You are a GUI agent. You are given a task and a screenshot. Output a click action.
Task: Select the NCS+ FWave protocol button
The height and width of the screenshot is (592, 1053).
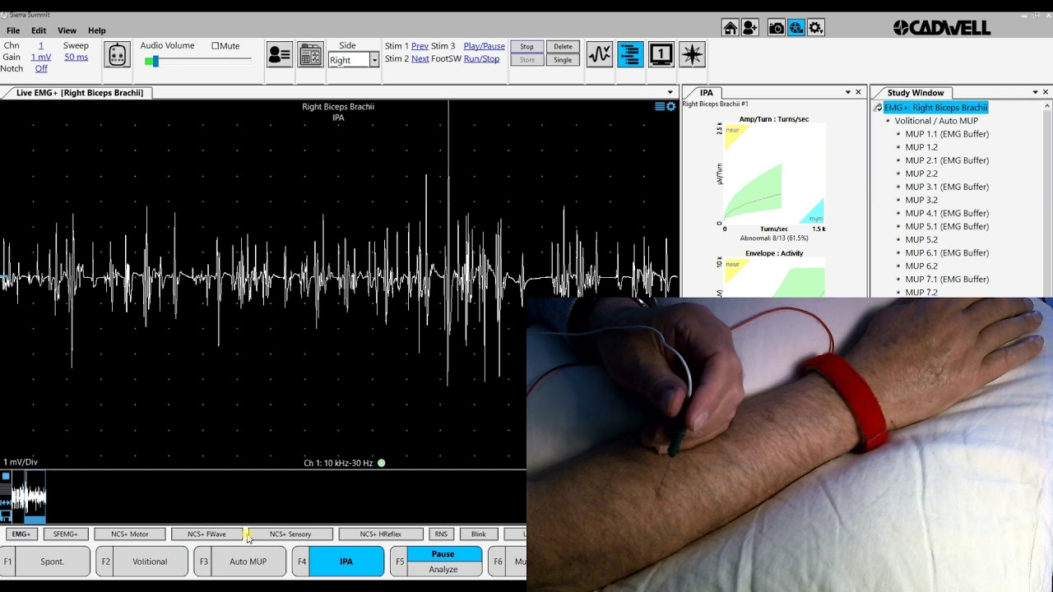tap(206, 534)
